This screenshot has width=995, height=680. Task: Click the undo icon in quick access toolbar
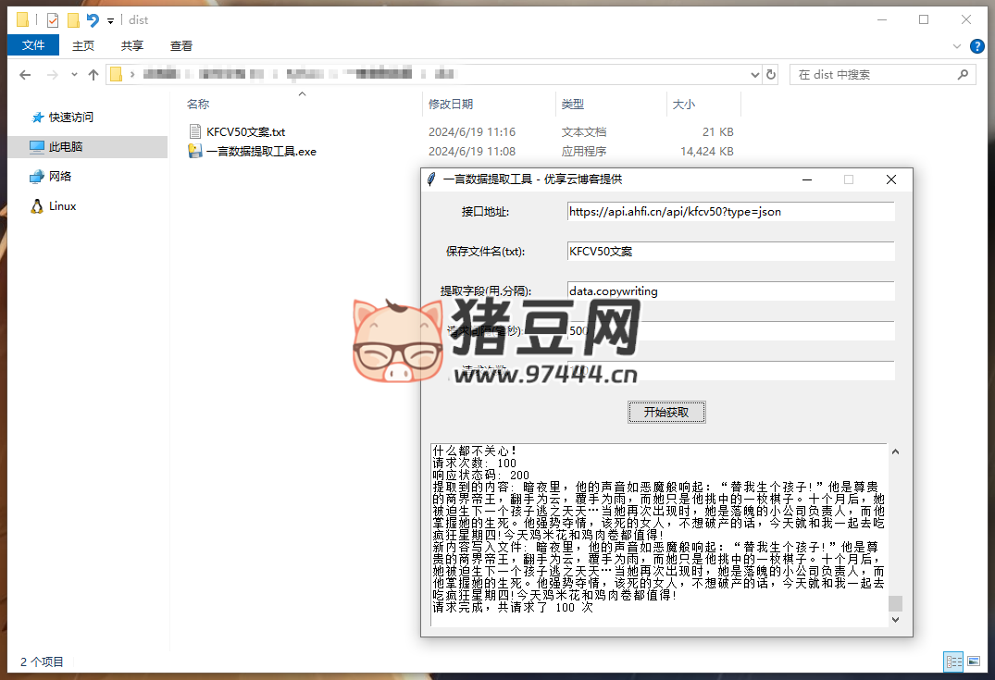tap(92, 19)
